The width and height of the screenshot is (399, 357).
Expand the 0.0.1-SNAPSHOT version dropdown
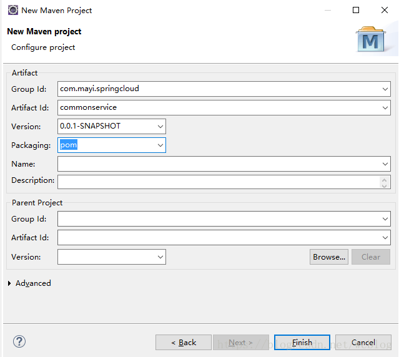tap(160, 126)
